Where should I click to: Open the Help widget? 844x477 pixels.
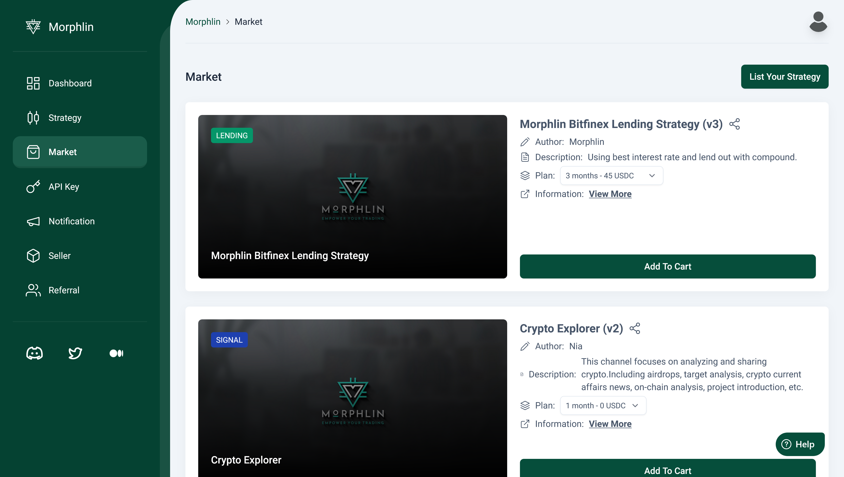799,444
